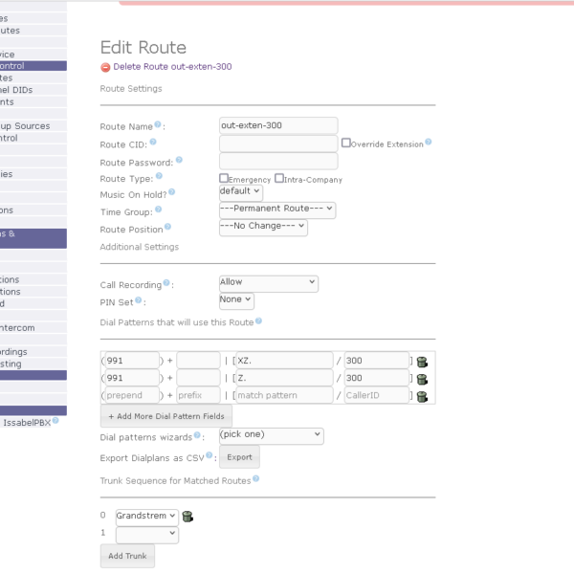The width and height of the screenshot is (574, 574).
Task: Tick the Intra-Company checkbox
Action: tap(279, 178)
